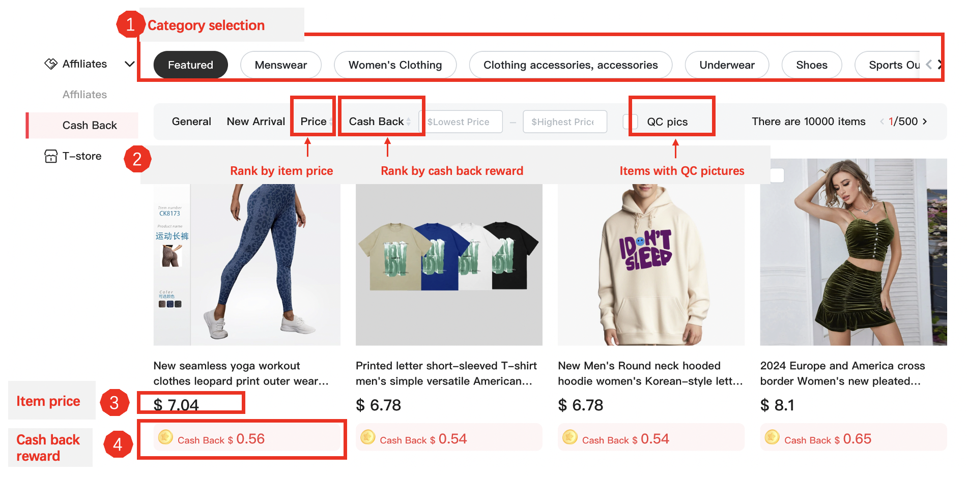
Task: Click the T-store shop icon
Action: [51, 156]
